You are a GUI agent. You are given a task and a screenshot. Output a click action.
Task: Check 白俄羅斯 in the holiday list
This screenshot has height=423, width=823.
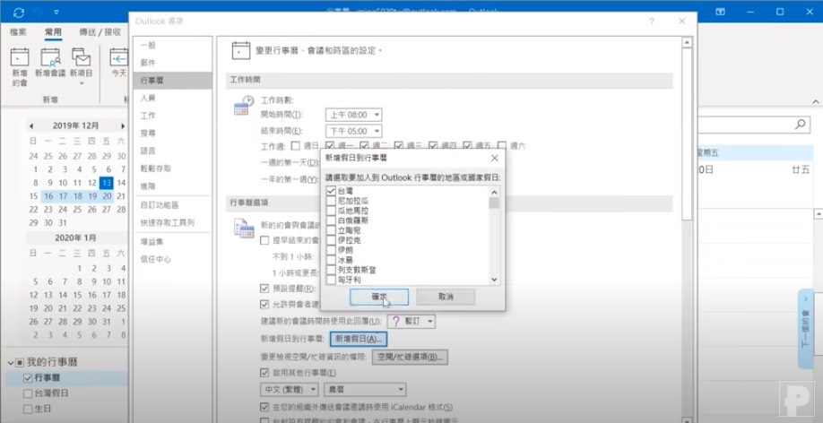pos(331,220)
